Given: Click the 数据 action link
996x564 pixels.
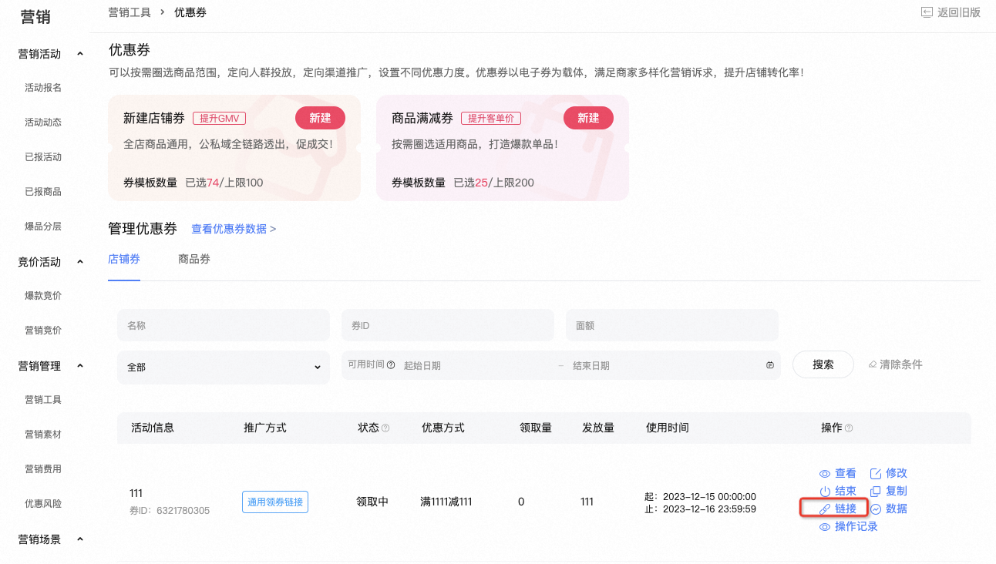Looking at the screenshot, I should (897, 509).
